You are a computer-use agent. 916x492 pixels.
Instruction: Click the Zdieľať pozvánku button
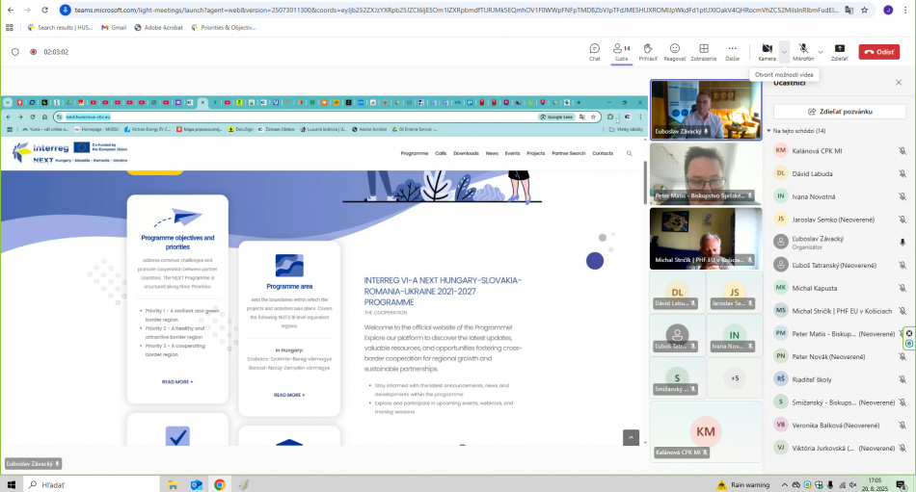tap(839, 112)
